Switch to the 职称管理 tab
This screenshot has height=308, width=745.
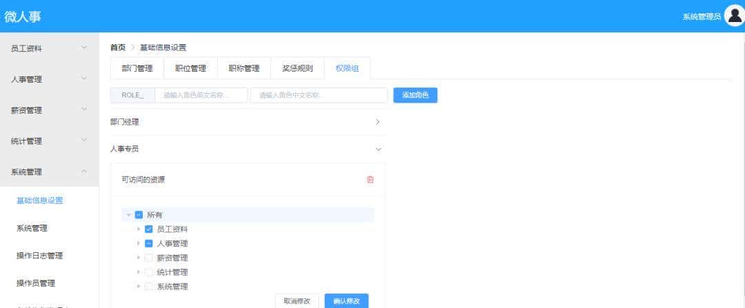[244, 68]
